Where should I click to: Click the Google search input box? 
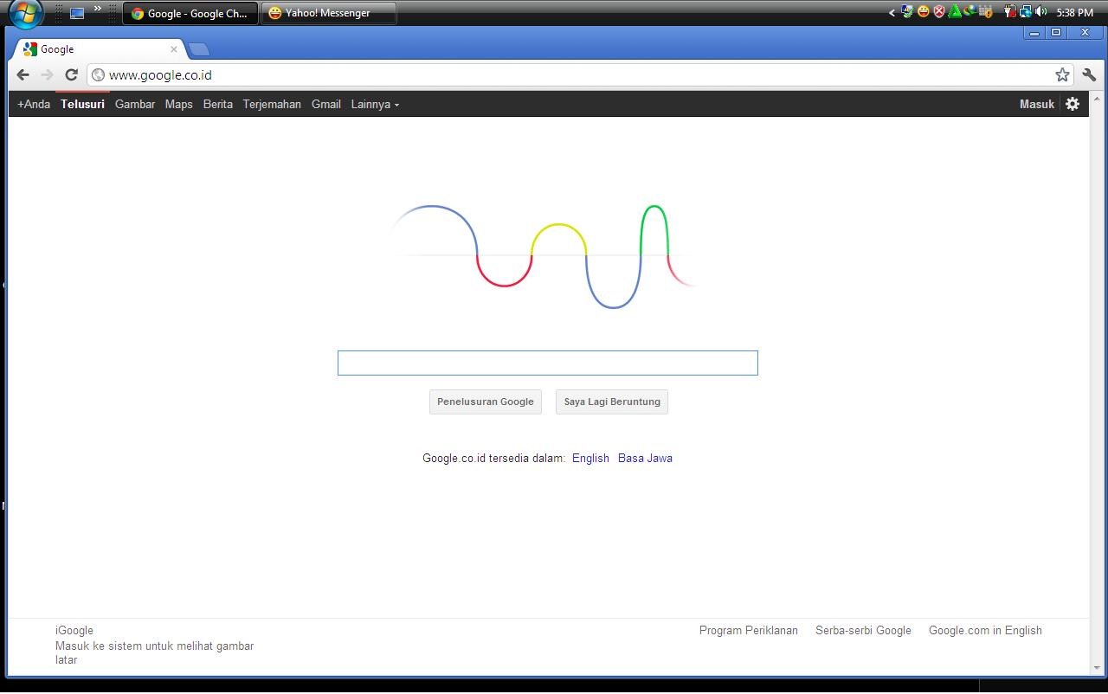[548, 363]
